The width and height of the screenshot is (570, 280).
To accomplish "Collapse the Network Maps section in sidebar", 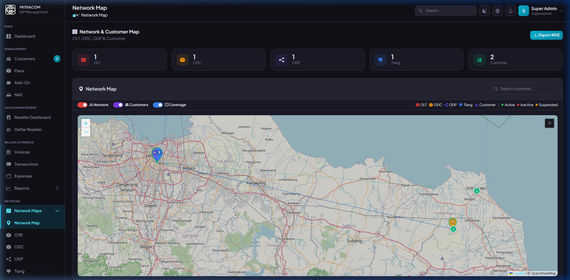I will point(57,211).
